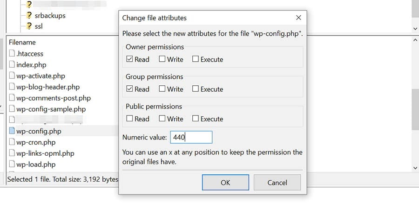419x203 pixels.
Task: Click the Numeric value input field
Action: coord(191,137)
